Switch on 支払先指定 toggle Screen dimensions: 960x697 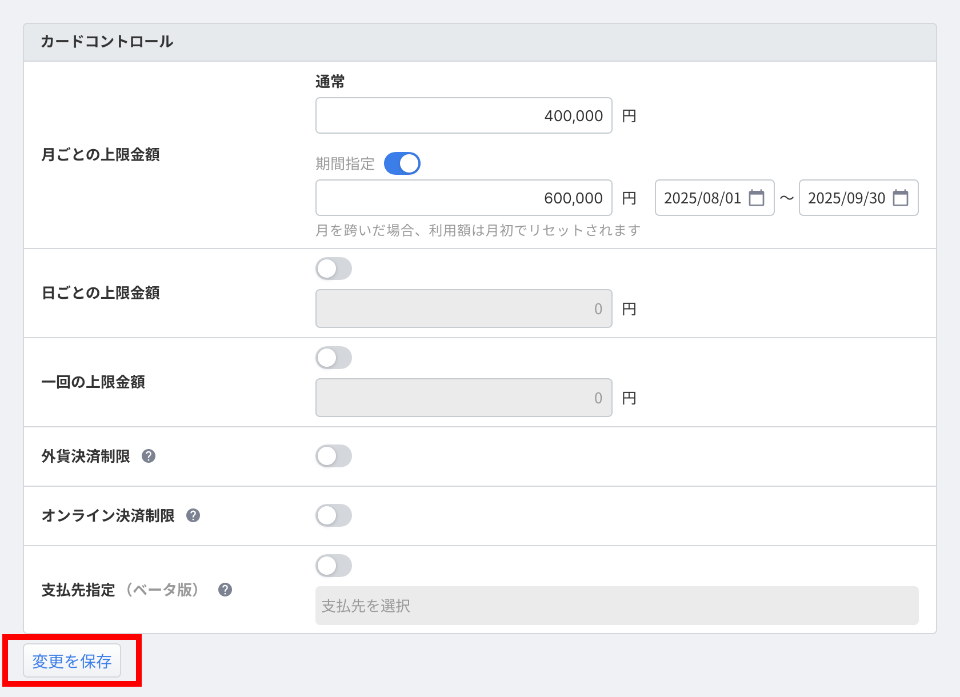pos(334,566)
